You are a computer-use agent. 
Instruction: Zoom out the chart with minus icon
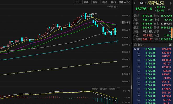pos(80,2)
